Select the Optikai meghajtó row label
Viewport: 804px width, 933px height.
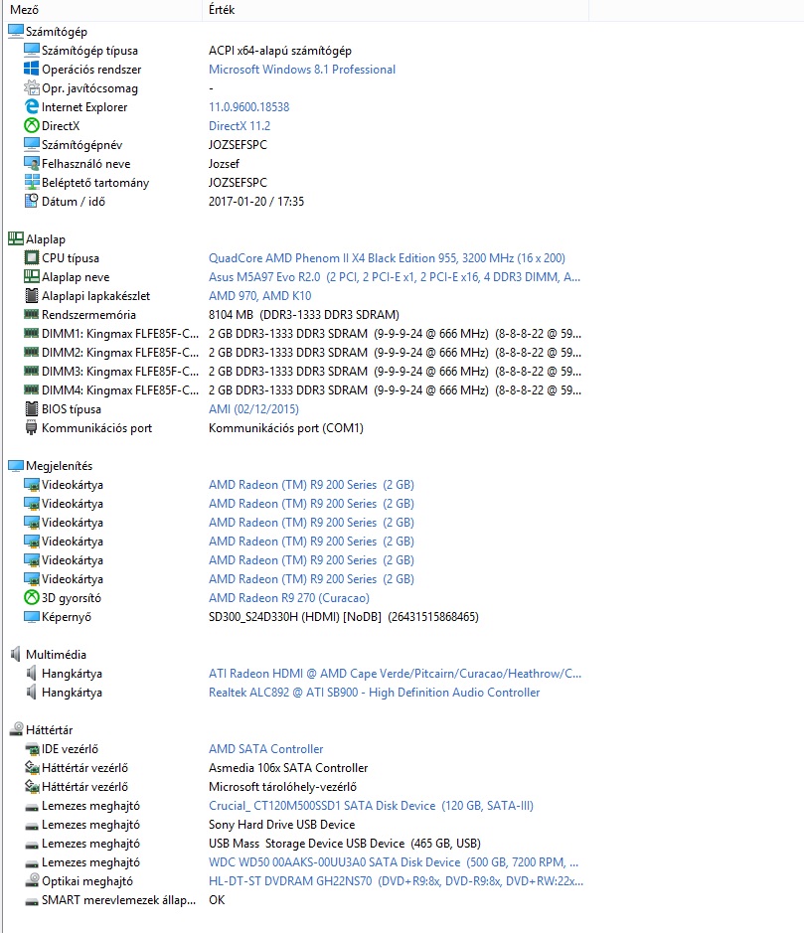coord(86,880)
